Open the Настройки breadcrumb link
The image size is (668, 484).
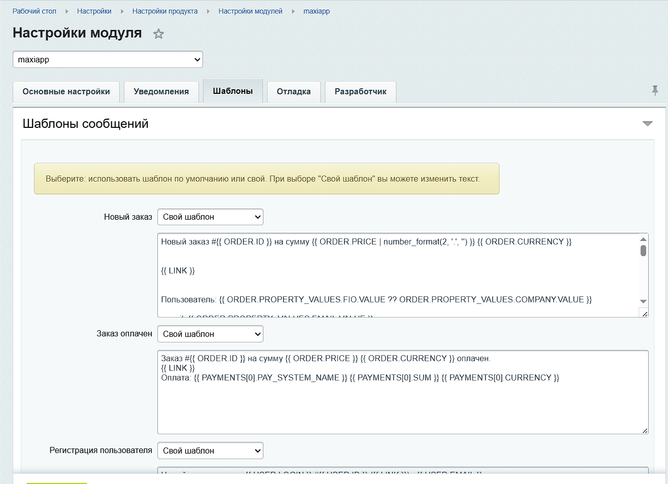[x=94, y=11]
